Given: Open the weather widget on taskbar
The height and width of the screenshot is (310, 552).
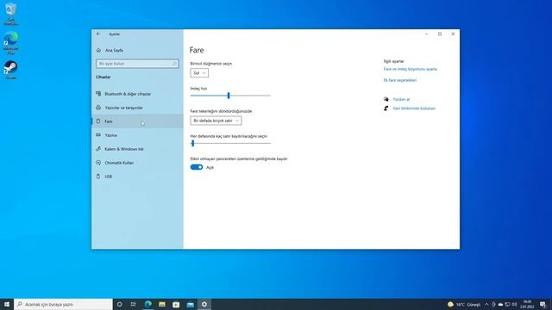Looking at the screenshot, I should (464, 304).
